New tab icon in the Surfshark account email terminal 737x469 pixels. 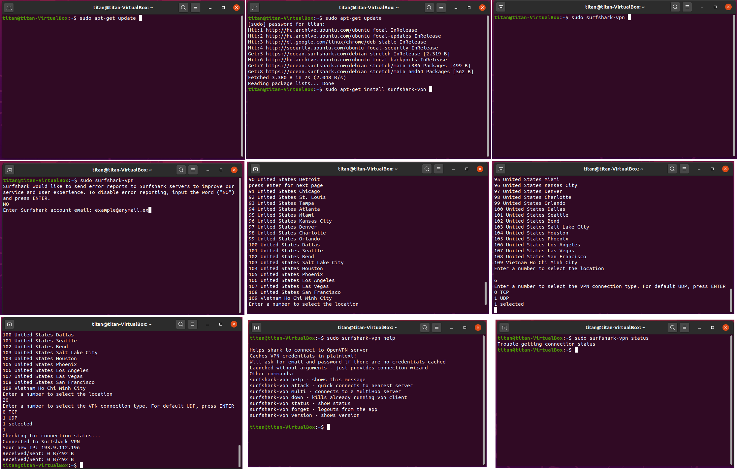pos(10,170)
